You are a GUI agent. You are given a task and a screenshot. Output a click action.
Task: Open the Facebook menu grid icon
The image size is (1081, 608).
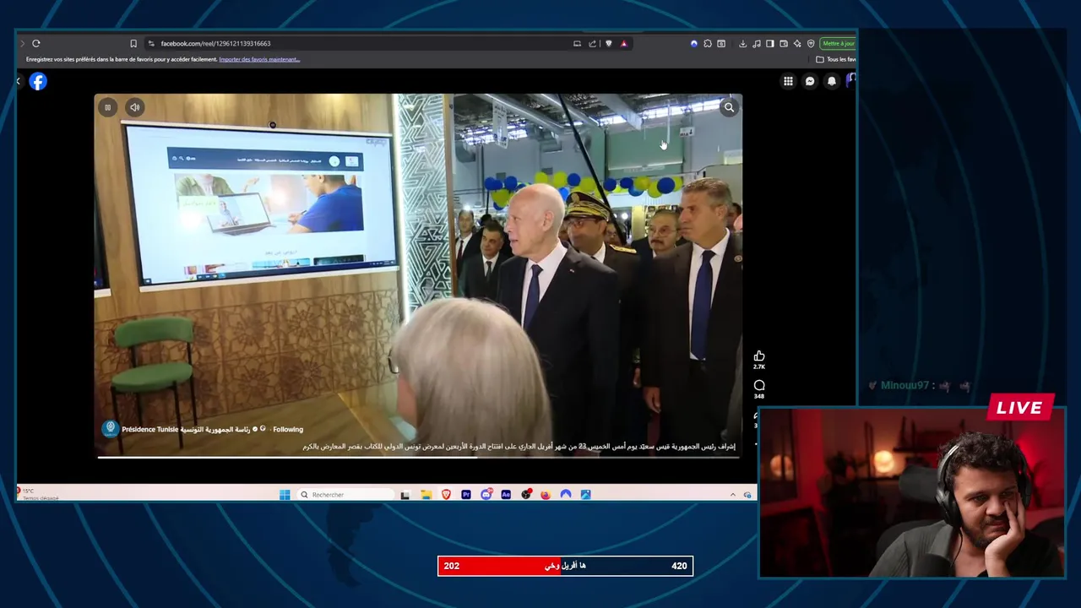tap(788, 81)
